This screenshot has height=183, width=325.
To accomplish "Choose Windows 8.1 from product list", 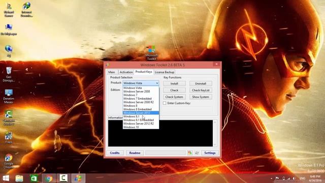I will pyautogui.click(x=141, y=116).
